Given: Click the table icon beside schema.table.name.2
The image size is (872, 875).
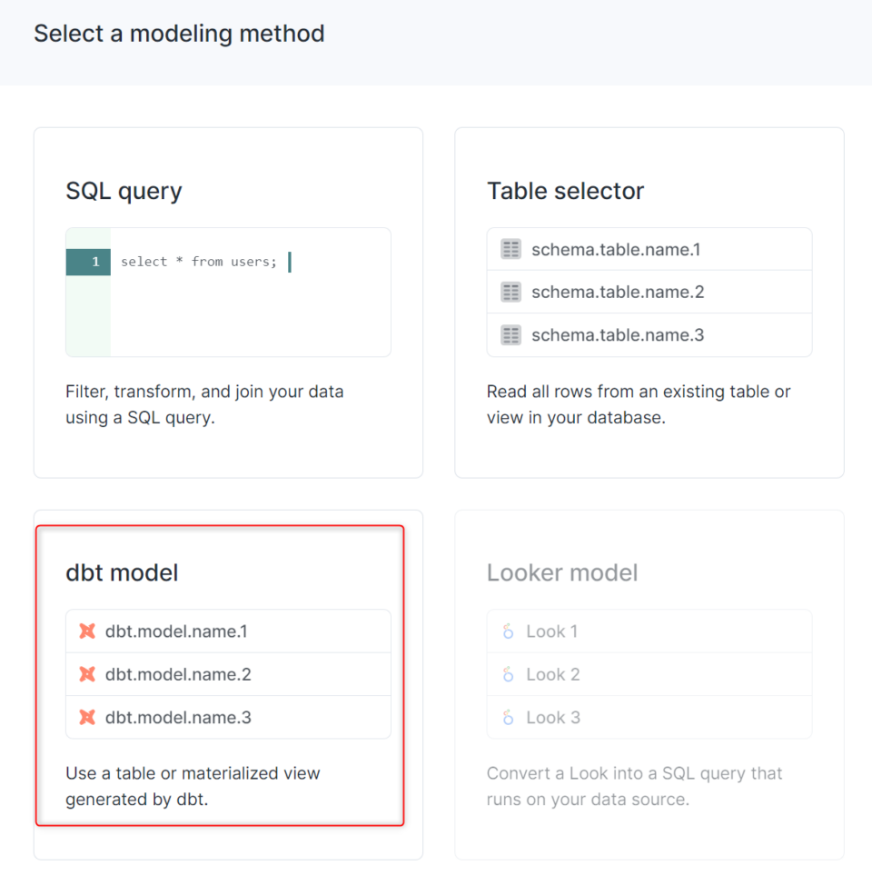Looking at the screenshot, I should [x=510, y=292].
